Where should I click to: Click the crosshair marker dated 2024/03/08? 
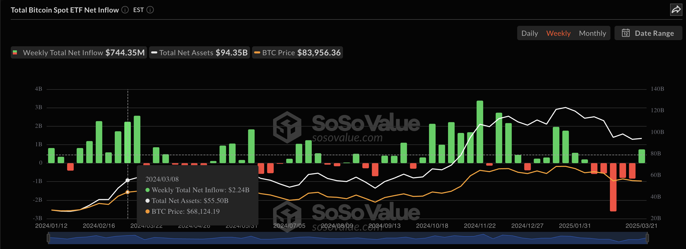point(128,180)
